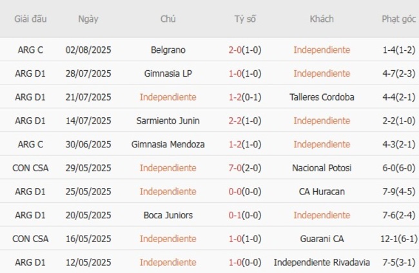
Task: Select the Tỷ số column header
Action: 245,19
